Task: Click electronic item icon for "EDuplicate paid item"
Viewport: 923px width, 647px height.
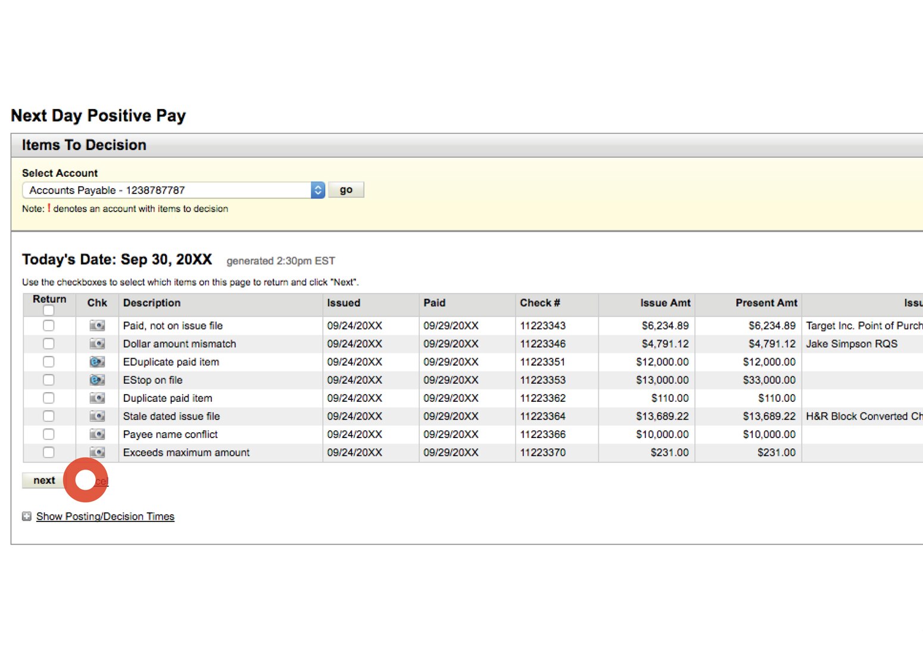Action: tap(96, 361)
